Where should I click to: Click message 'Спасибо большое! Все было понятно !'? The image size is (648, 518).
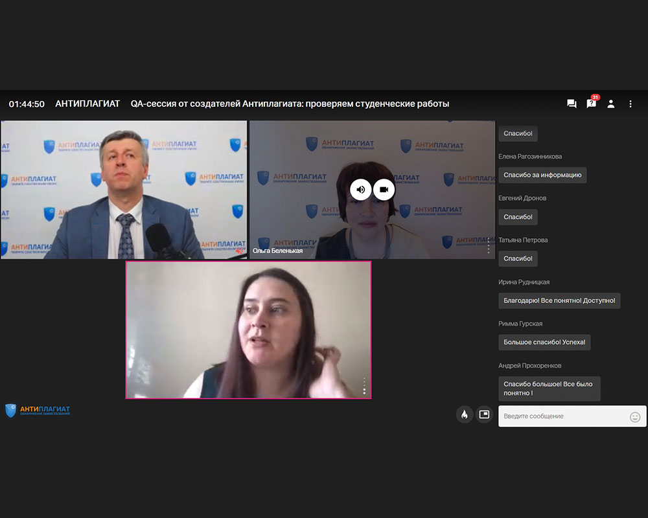550,388
